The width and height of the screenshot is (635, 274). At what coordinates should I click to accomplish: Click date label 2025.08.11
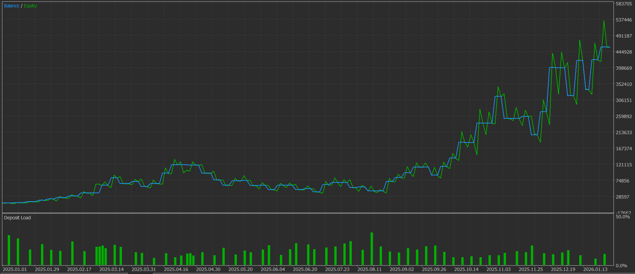click(370, 269)
